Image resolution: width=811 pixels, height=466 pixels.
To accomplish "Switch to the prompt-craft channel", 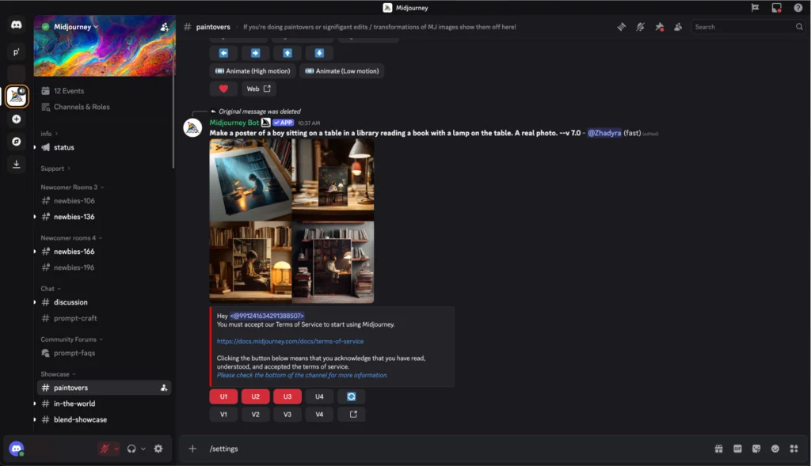I will pyautogui.click(x=75, y=318).
